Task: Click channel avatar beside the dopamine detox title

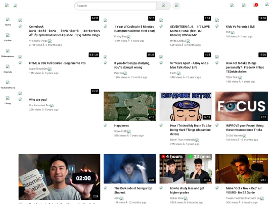Action: click(161, 125)
